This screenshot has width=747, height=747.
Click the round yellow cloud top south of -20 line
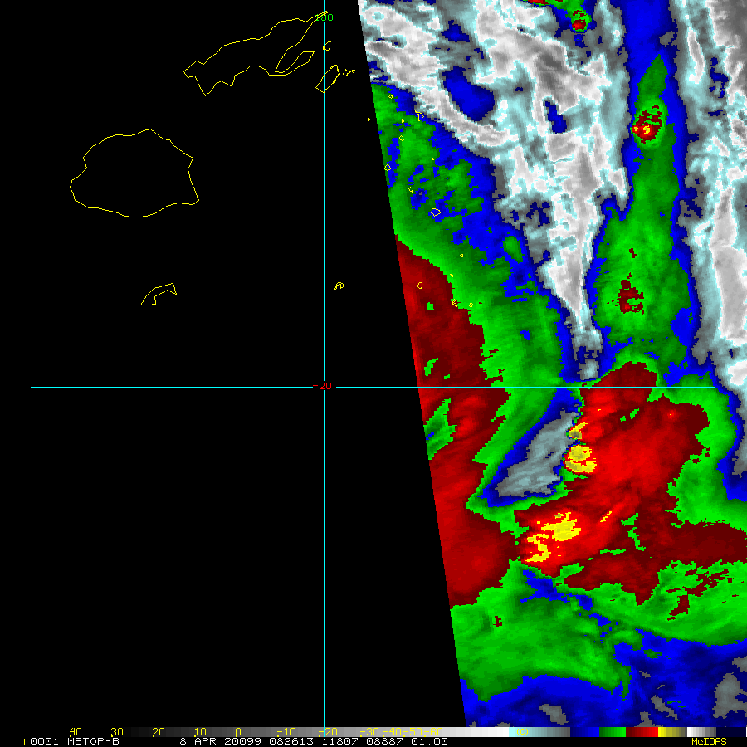(x=579, y=455)
